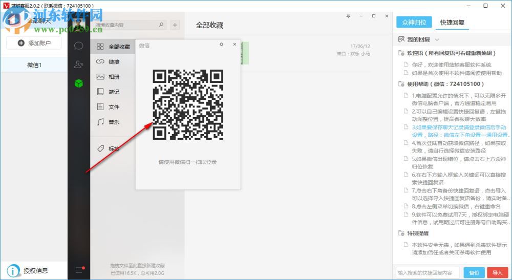Select the green favorites cube icon
The image size is (512, 280).
pos(79,83)
